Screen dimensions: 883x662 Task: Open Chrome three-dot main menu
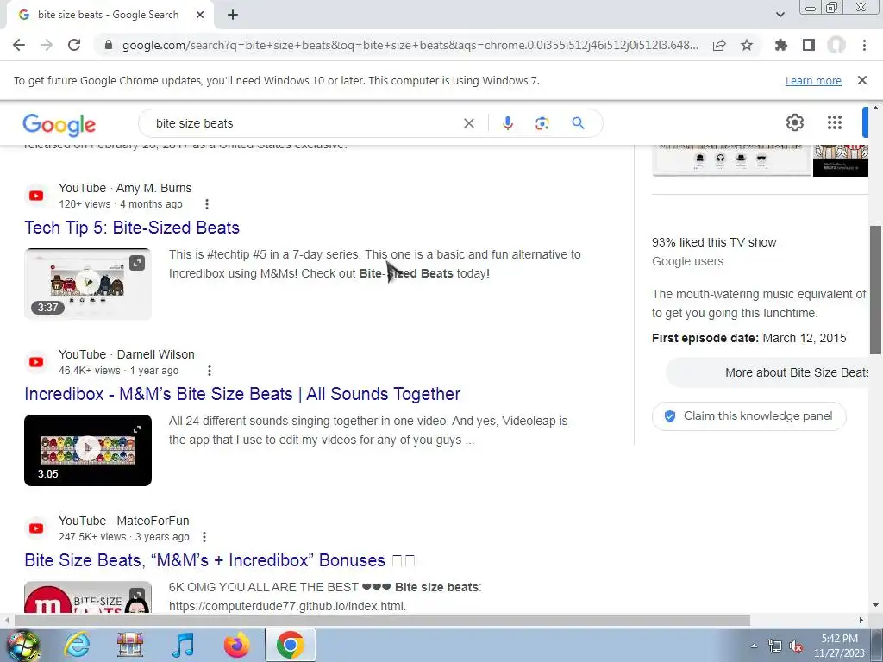coord(864,45)
